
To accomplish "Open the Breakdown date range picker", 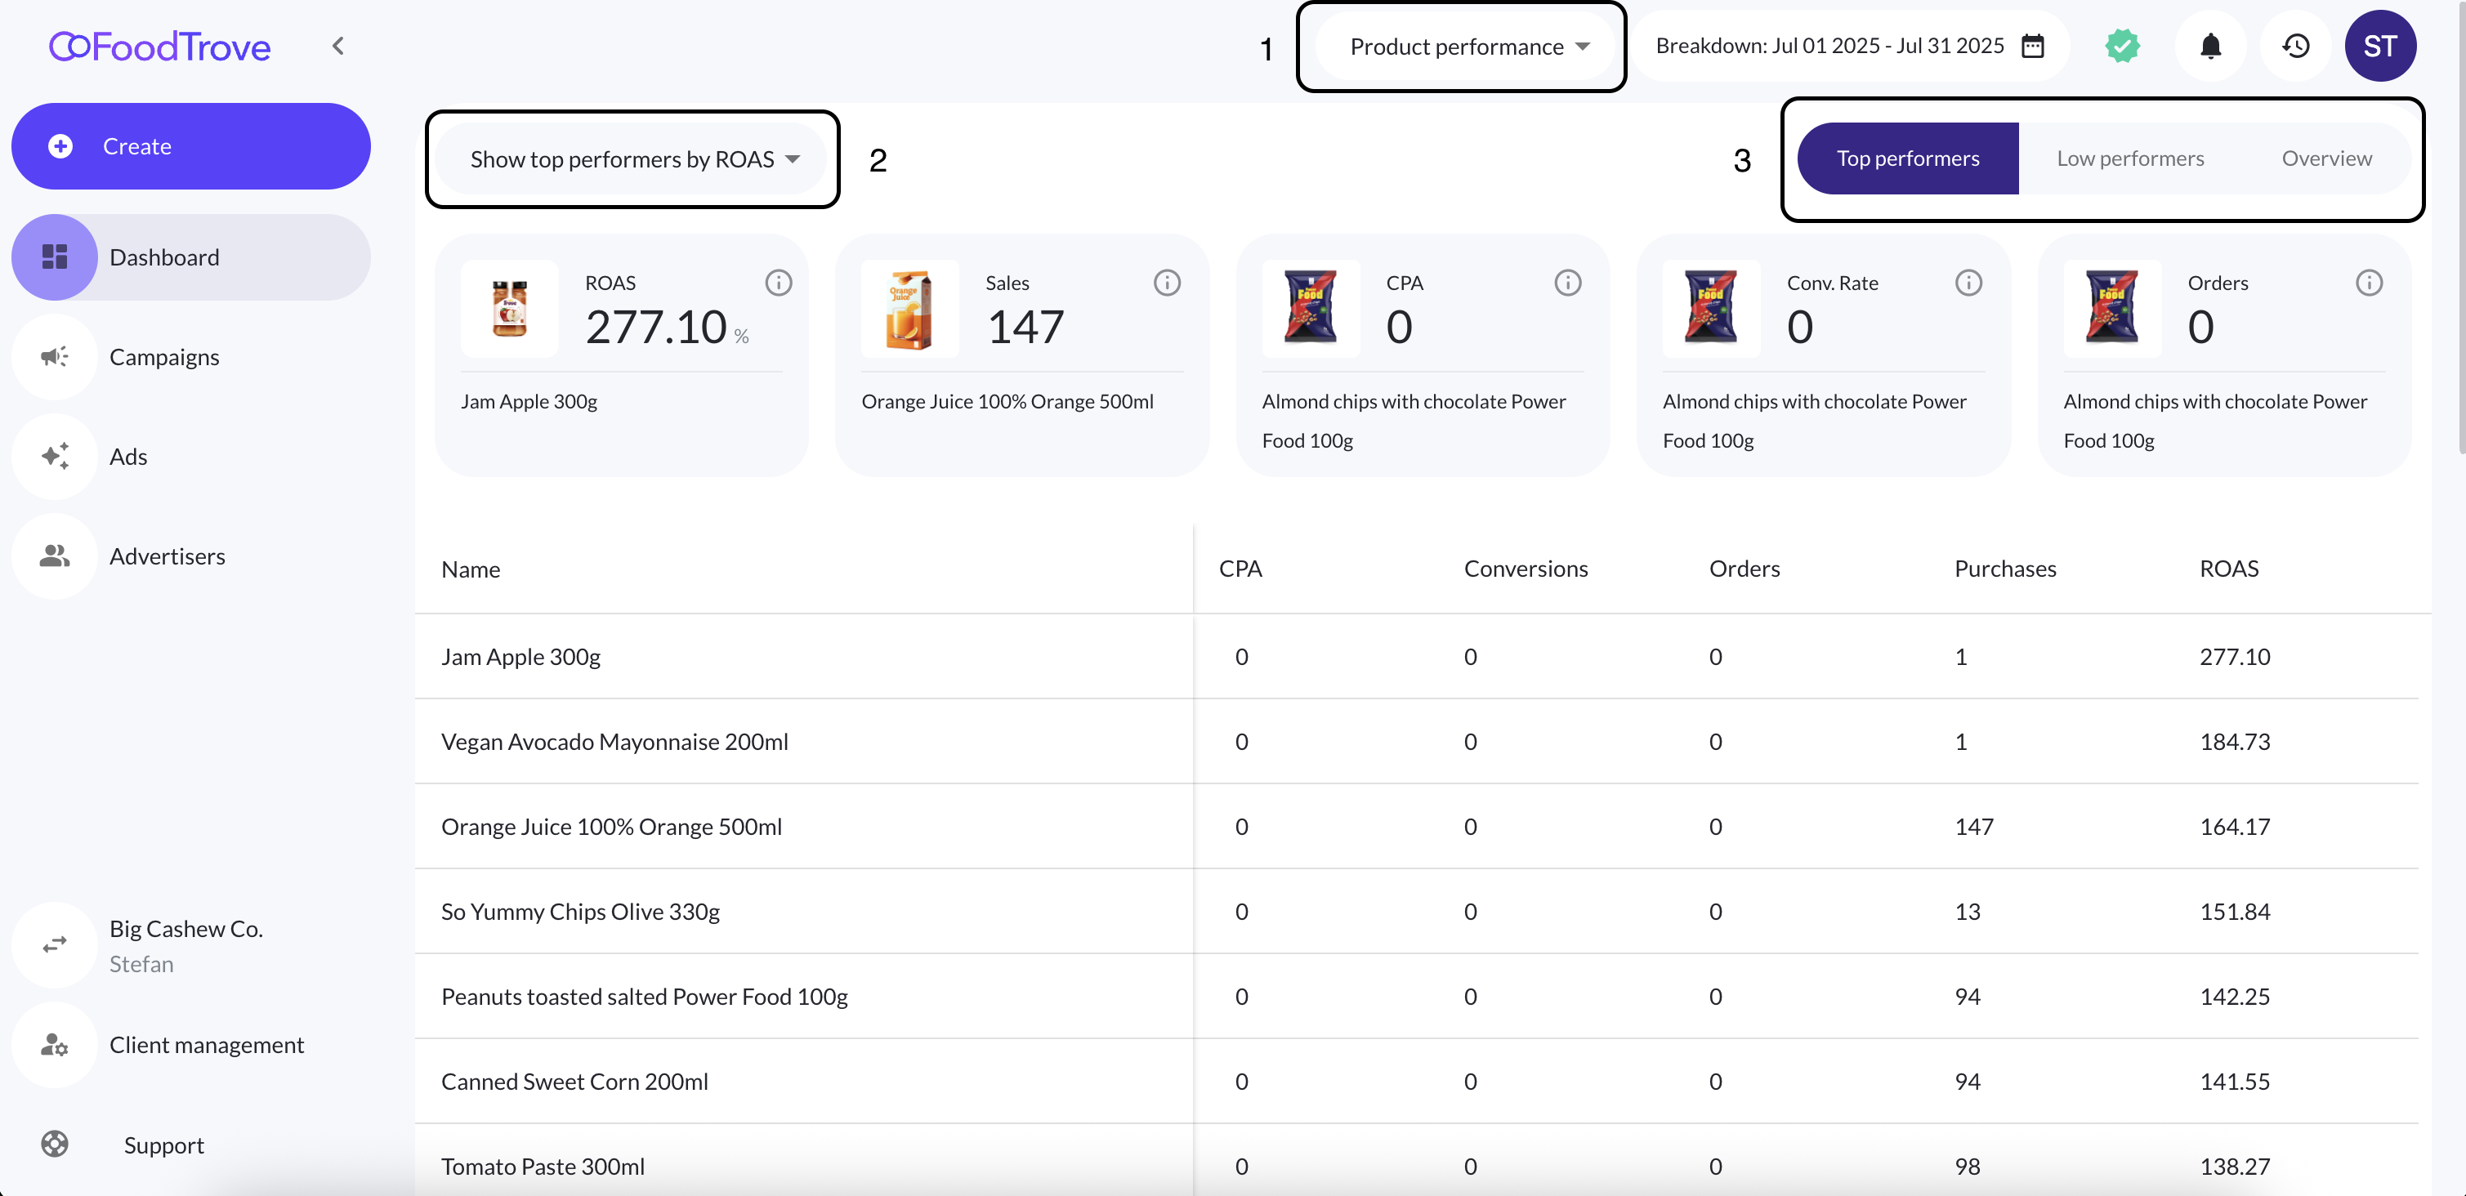I will [x=1851, y=46].
